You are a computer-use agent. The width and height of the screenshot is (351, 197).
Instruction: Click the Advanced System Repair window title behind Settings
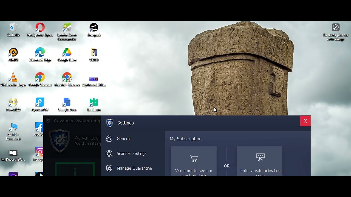tap(77, 121)
